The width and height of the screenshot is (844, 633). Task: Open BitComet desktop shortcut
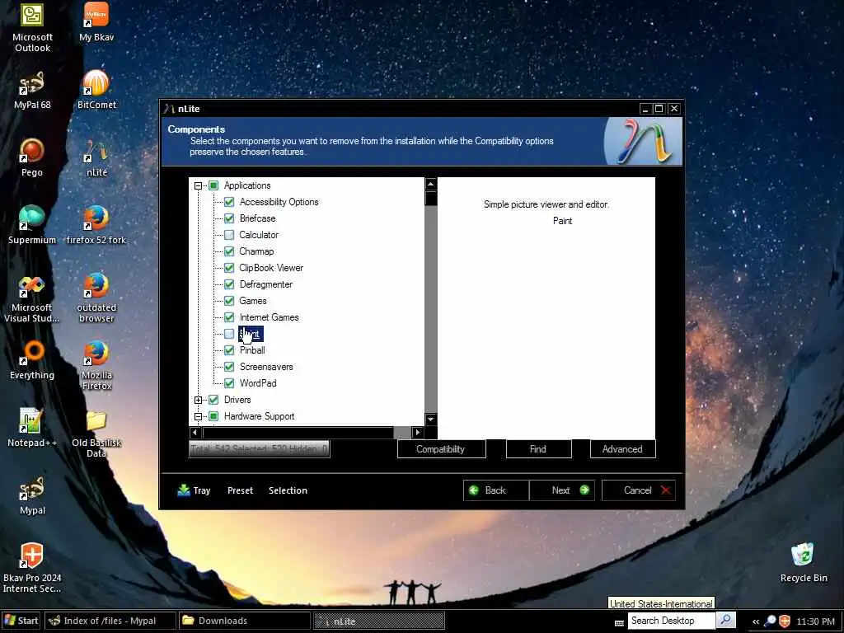point(96,90)
